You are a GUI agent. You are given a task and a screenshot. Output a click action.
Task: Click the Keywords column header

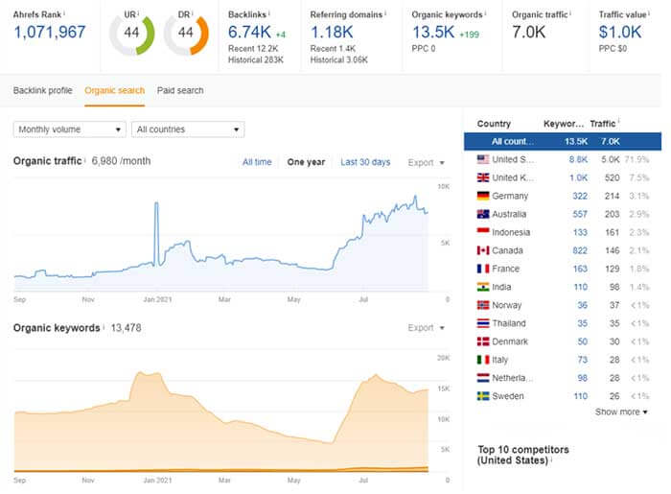click(564, 124)
